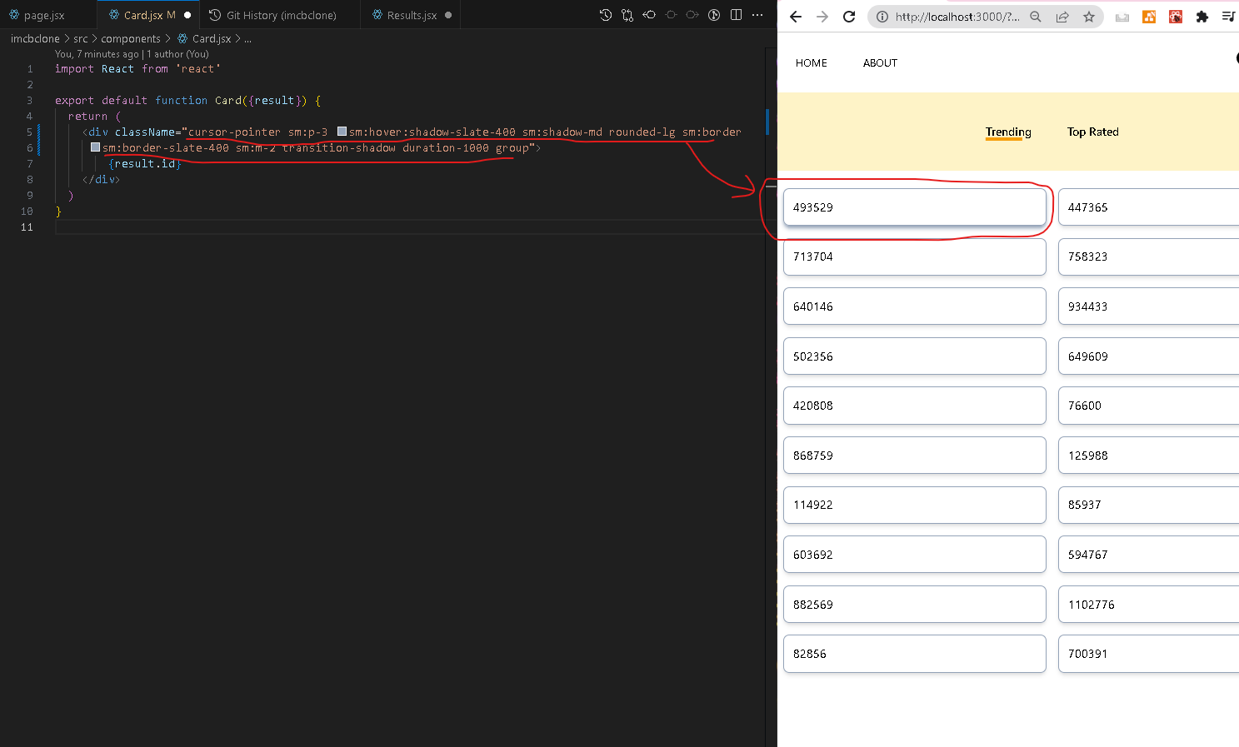The width and height of the screenshot is (1239, 747).
Task: Click the border-slate-400 color swatch in code
Action: click(x=95, y=147)
